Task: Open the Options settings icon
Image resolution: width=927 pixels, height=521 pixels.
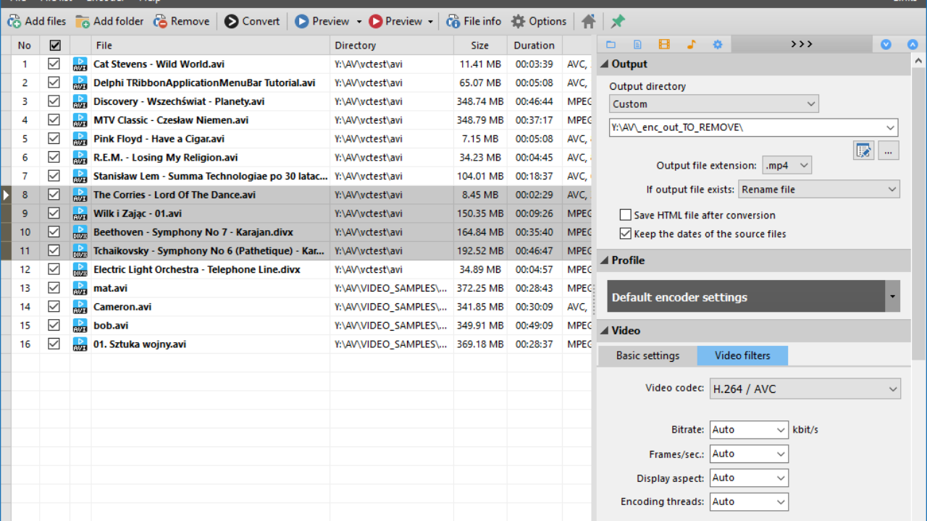Action: [539, 21]
